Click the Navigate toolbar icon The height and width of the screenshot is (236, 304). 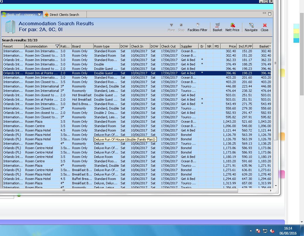[251, 27]
